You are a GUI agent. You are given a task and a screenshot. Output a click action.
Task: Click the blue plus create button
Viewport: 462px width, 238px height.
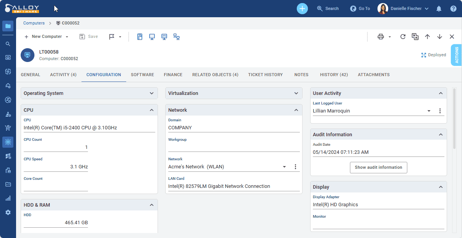(x=302, y=8)
